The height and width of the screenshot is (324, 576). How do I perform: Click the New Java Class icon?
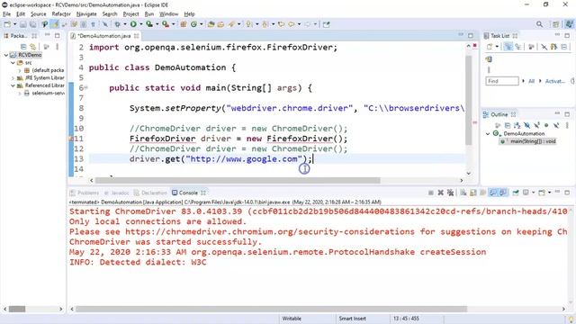point(193,24)
